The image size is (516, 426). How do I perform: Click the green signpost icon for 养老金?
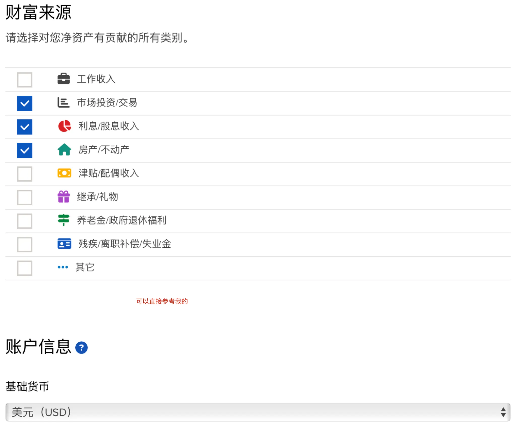(x=63, y=220)
